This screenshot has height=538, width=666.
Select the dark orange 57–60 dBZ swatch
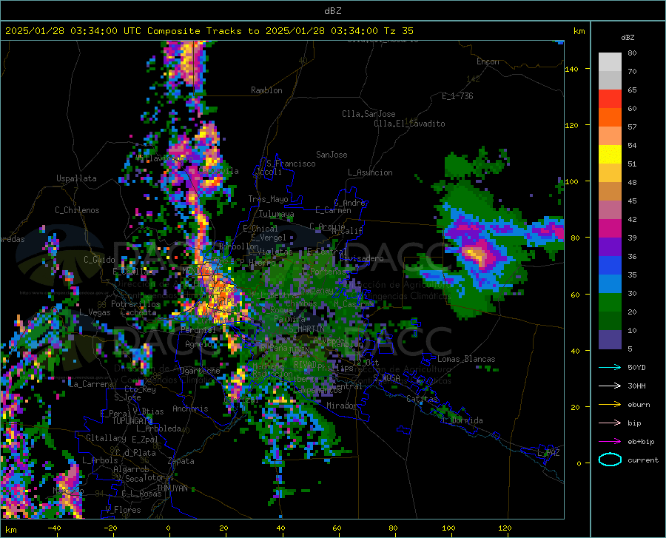[610, 118]
